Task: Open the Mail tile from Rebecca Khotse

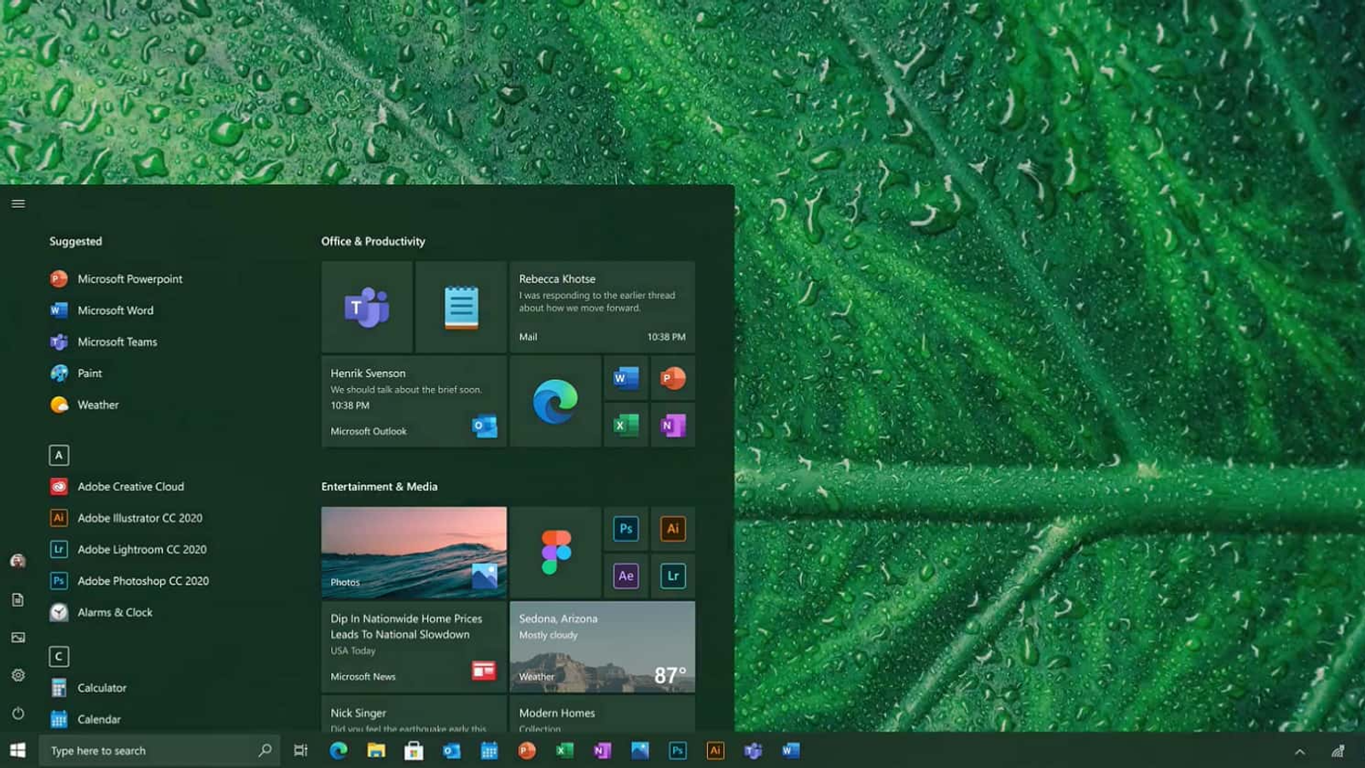Action: pyautogui.click(x=602, y=307)
